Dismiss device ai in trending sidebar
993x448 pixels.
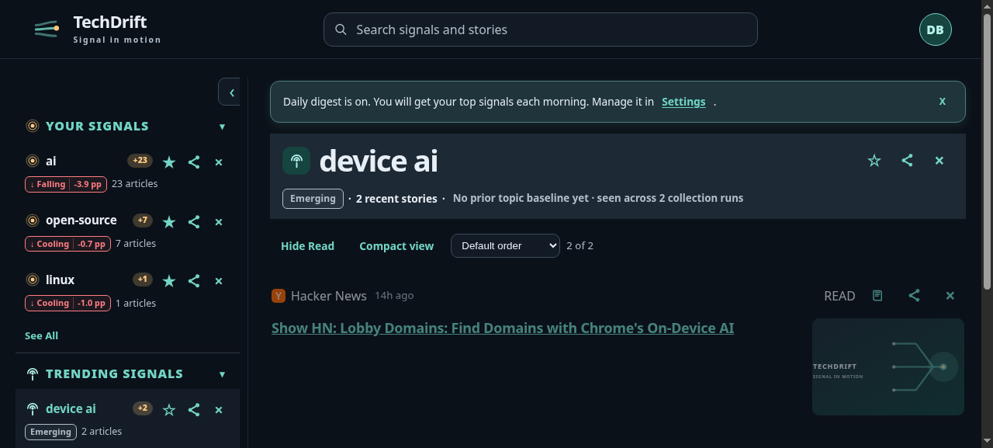(x=219, y=410)
